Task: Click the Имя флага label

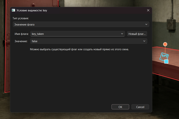Action: coord(21,34)
